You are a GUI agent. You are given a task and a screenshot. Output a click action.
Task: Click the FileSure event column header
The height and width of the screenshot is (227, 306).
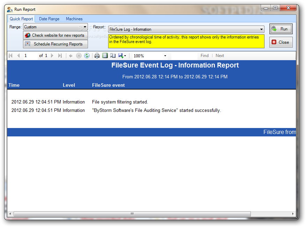108,85
